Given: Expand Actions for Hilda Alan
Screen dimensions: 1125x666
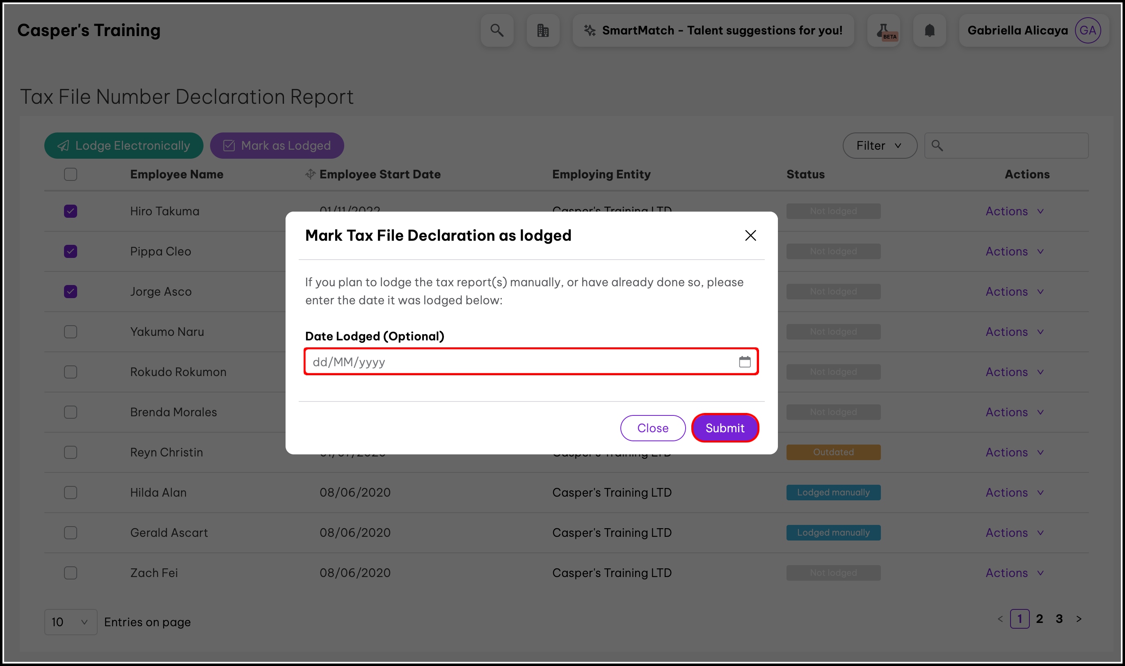Looking at the screenshot, I should [1014, 492].
